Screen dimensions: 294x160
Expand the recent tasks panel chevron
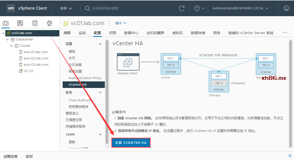click(290, 156)
